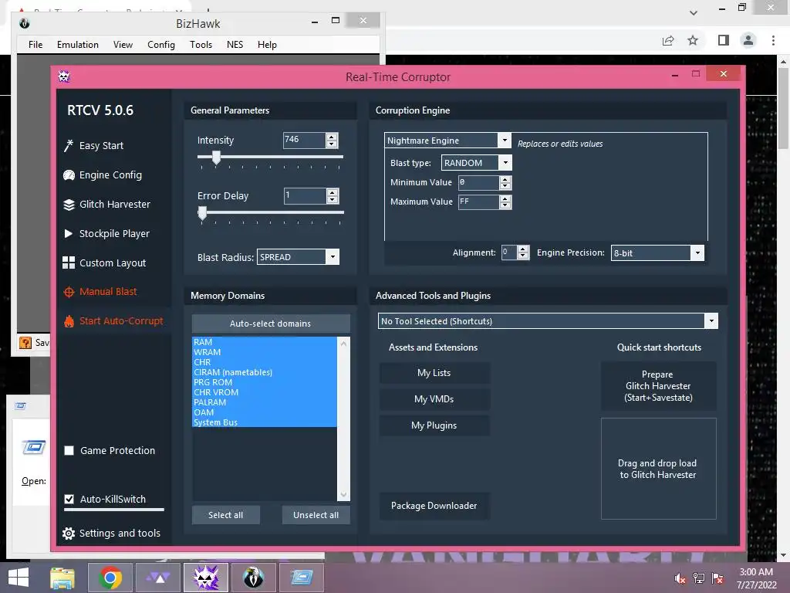The height and width of the screenshot is (593, 790).
Task: Click Unselect all domains button
Action: [316, 515]
